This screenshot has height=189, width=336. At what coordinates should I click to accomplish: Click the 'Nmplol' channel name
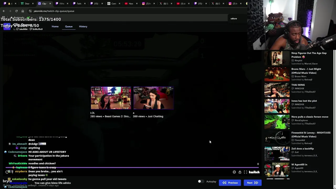tap(298, 61)
